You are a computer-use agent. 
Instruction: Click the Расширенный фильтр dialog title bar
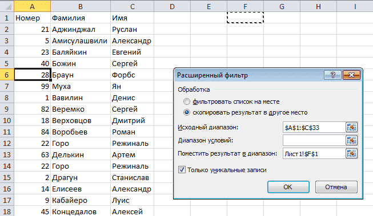[x=248, y=75]
